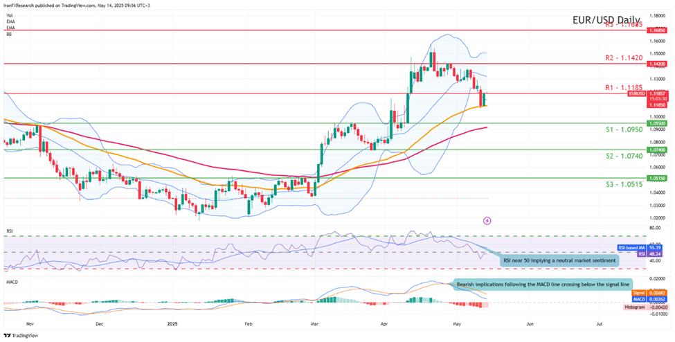The width and height of the screenshot is (675, 342).
Task: Click the EURUSD price tag on axis
Action: (637, 93)
